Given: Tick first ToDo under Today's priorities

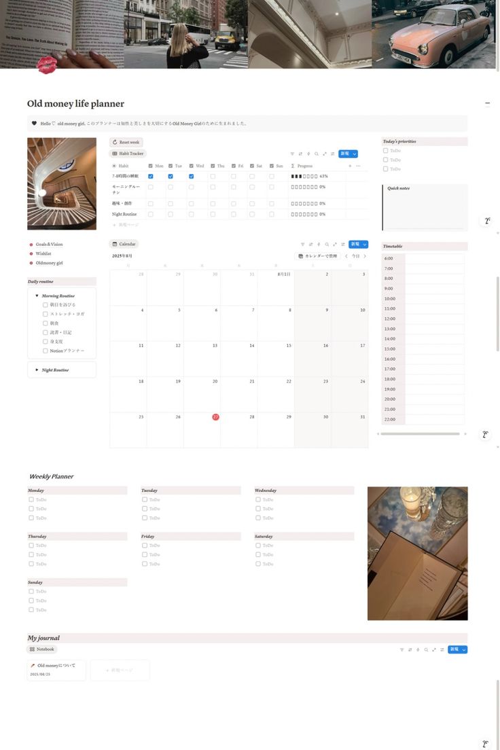Looking at the screenshot, I should tap(386, 151).
